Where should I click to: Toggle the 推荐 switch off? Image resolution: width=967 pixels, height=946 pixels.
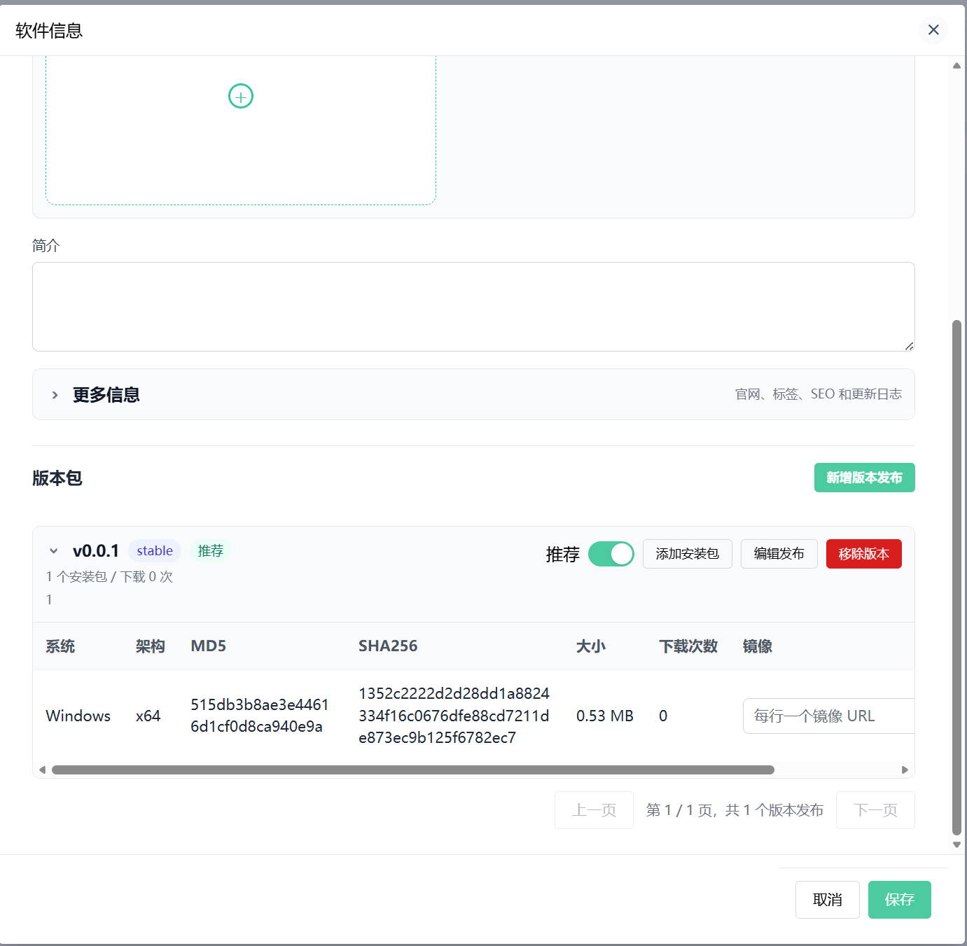click(611, 554)
